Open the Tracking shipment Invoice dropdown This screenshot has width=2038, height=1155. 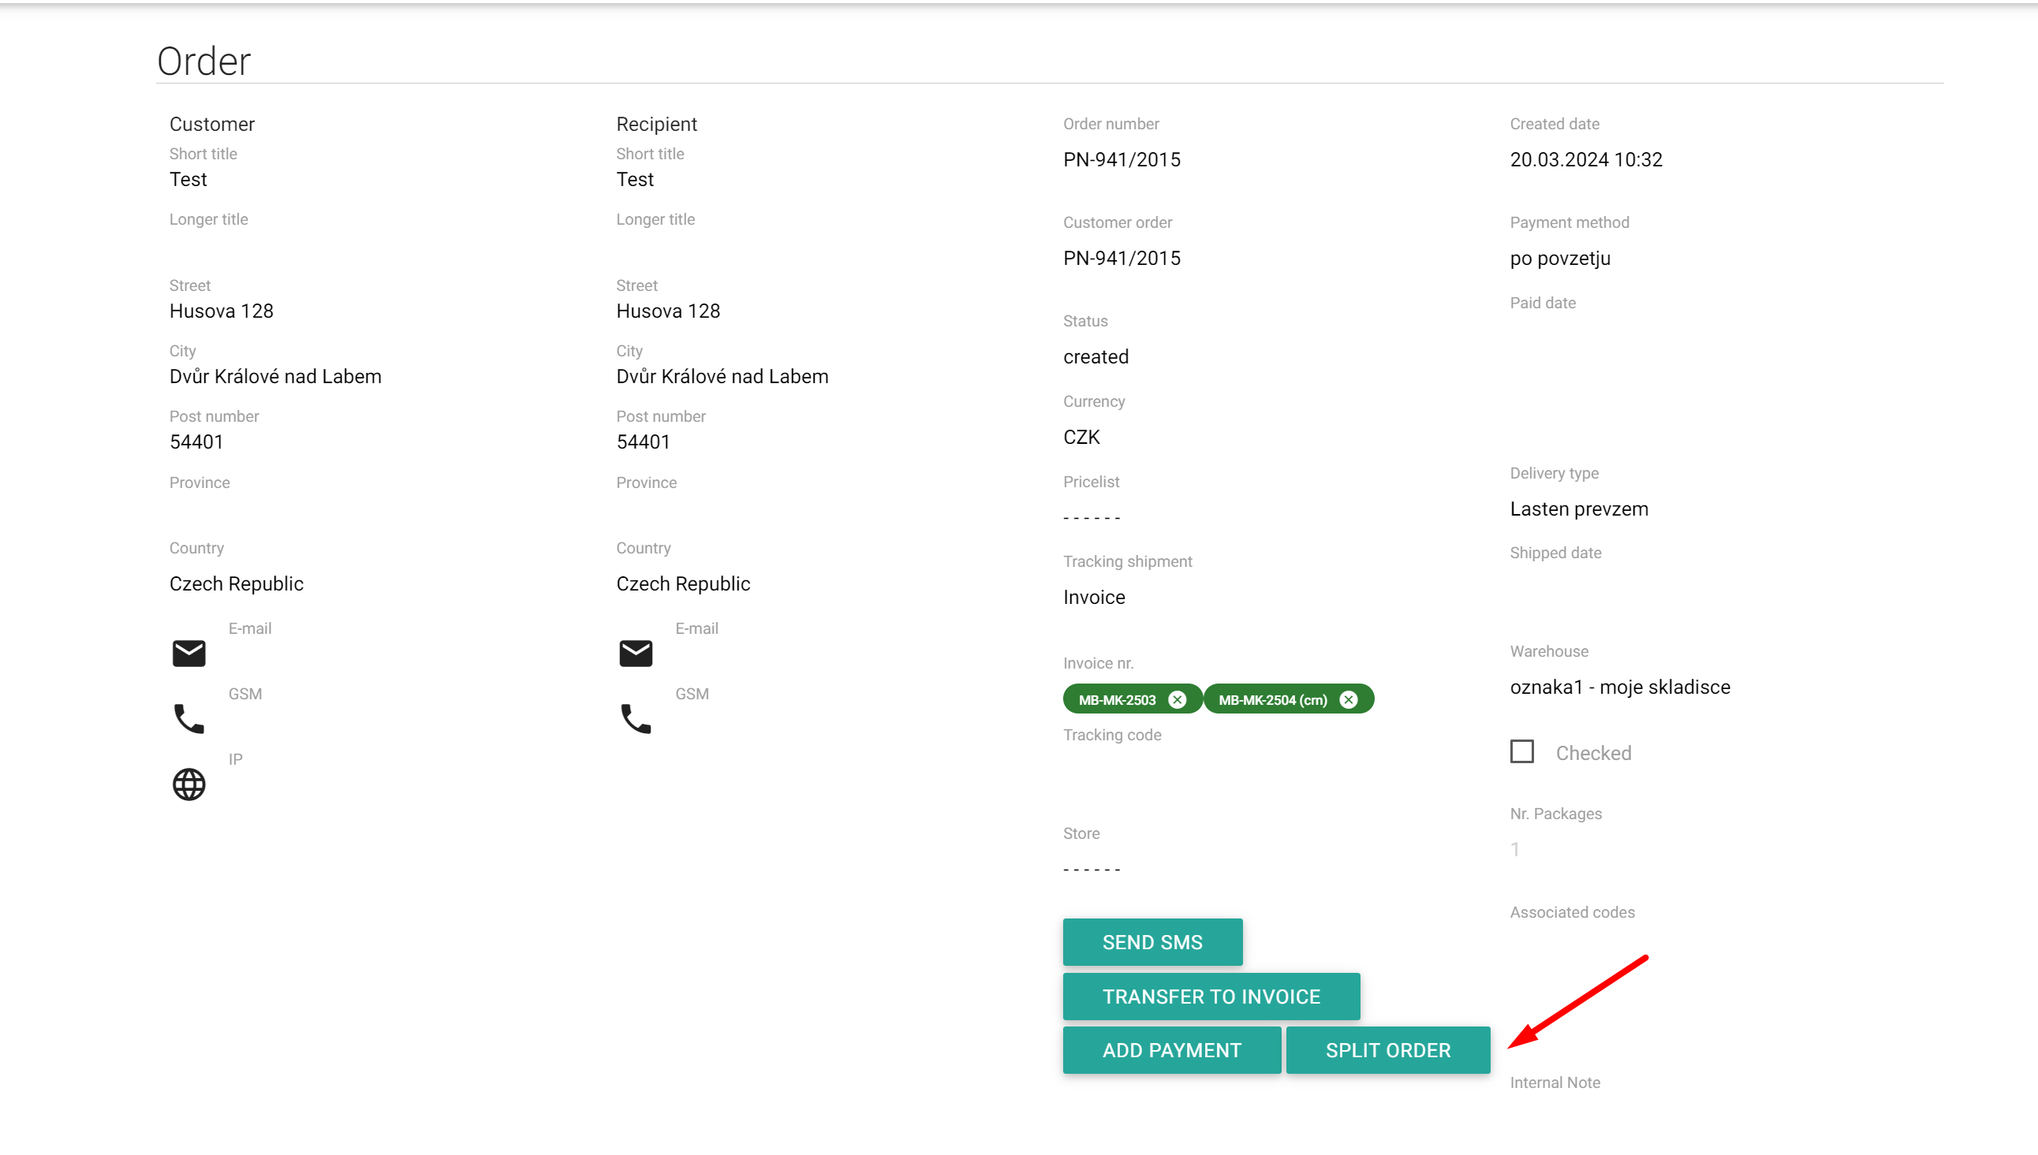tap(1095, 598)
